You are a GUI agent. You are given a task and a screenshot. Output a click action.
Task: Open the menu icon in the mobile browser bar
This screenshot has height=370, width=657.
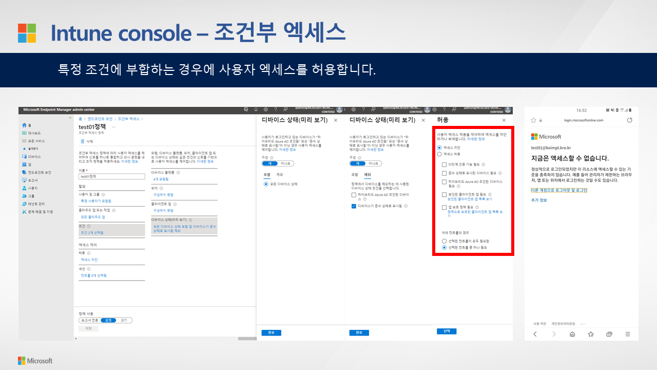(x=627, y=334)
